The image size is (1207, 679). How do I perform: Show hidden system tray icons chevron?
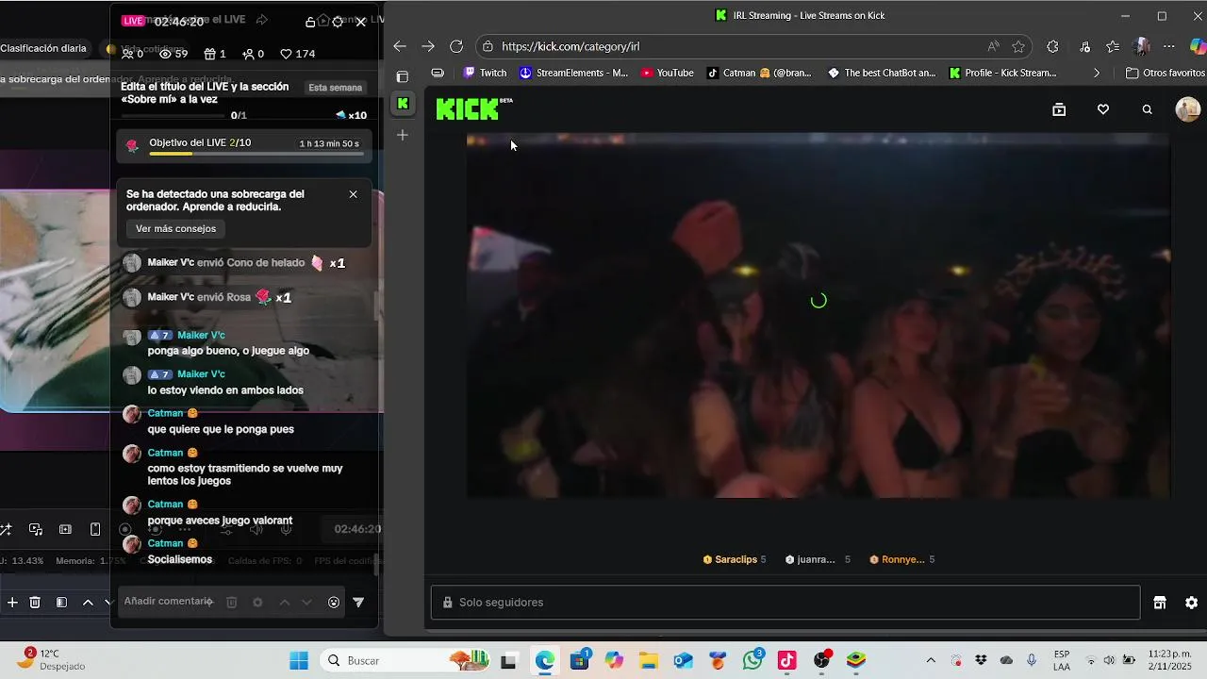pyautogui.click(x=931, y=660)
